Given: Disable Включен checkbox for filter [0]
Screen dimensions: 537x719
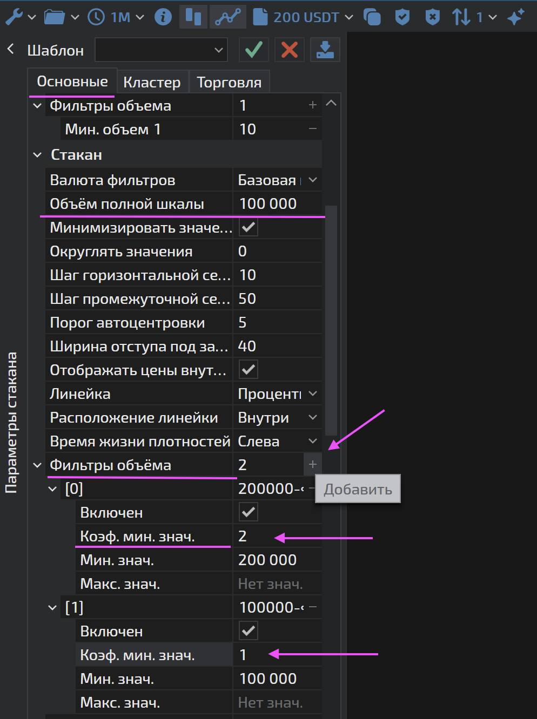Looking at the screenshot, I should (x=249, y=512).
